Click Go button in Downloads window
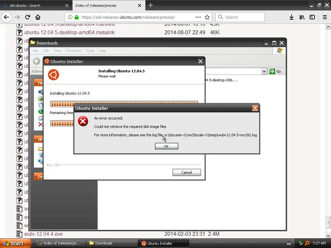Viewport: 331px width, 248px height. pos(275,71)
